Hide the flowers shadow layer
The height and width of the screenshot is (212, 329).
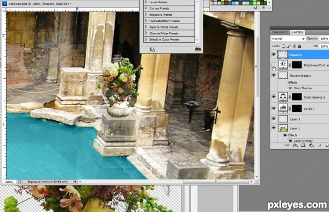(274, 75)
